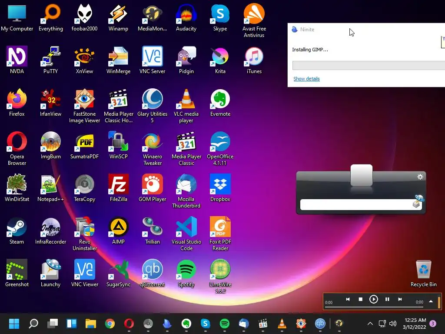
Task: Open the Evernote desktop shortcut
Action: [x=220, y=103]
